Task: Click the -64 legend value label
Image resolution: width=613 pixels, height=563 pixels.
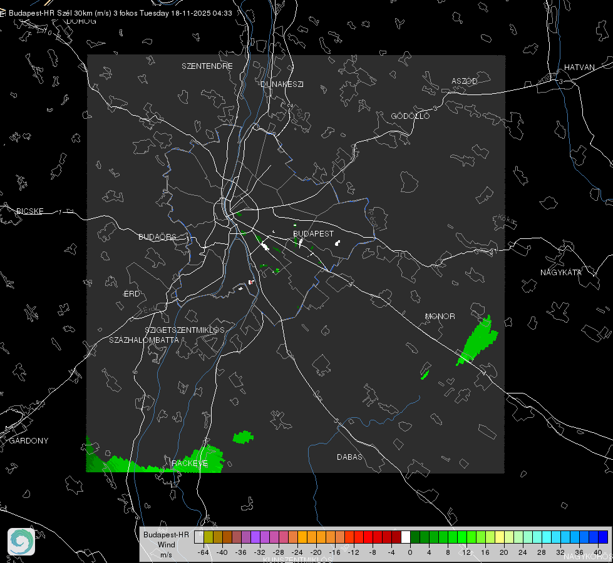Action: pyautogui.click(x=203, y=552)
